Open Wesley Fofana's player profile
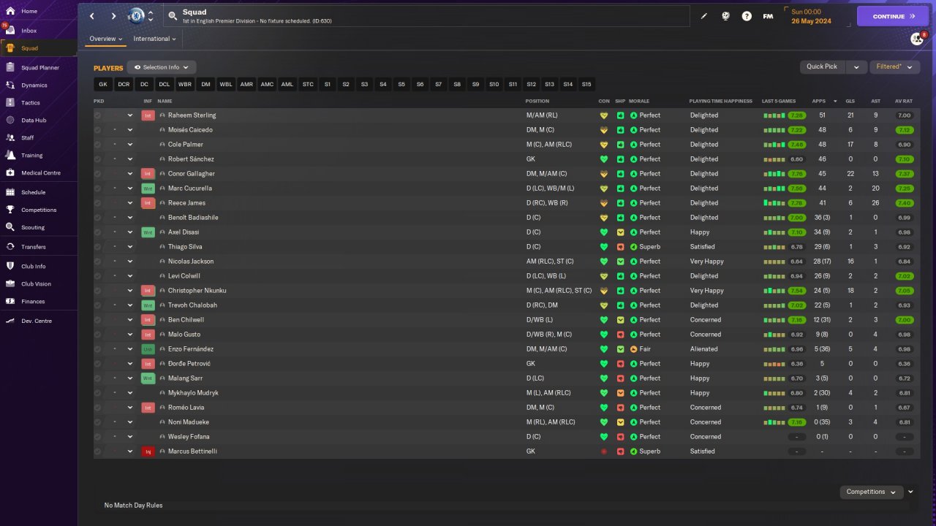The width and height of the screenshot is (936, 526). click(189, 437)
